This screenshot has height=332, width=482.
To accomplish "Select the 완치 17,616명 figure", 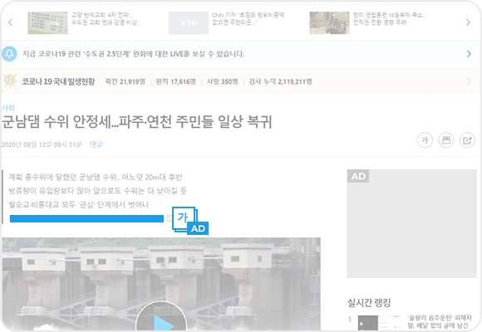I will point(175,81).
